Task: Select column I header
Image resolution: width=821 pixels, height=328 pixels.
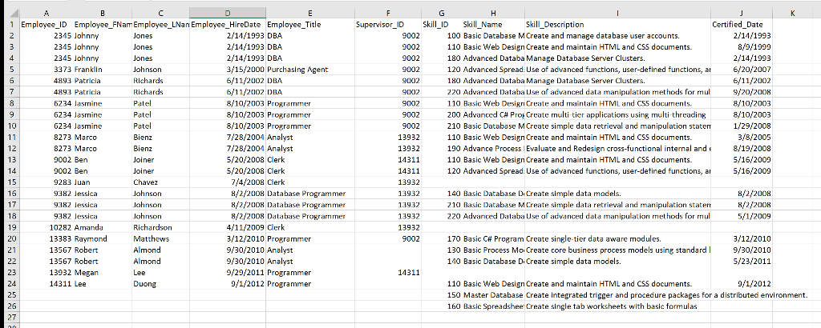Action: coord(618,13)
